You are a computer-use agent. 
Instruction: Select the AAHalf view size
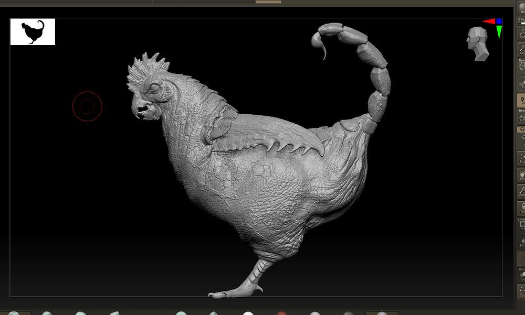521,49
